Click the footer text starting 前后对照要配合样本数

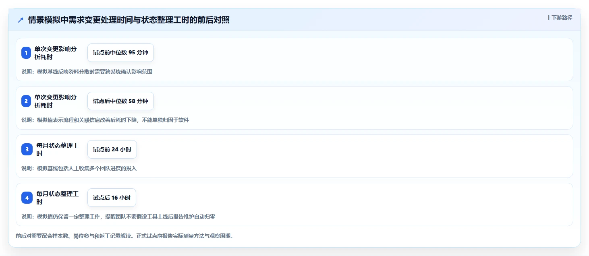pos(124,236)
